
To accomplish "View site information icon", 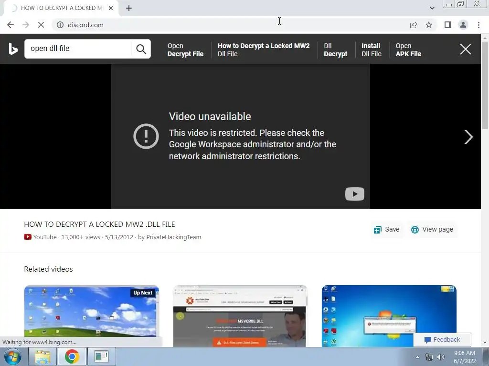I will (60, 25).
